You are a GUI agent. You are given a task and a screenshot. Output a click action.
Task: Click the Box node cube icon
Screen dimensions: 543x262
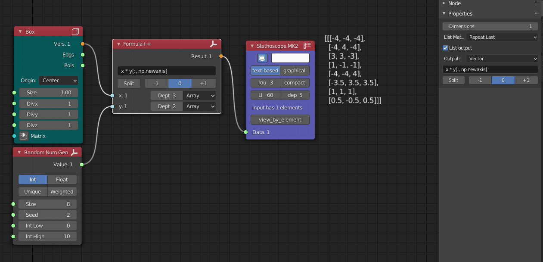pyautogui.click(x=75, y=31)
